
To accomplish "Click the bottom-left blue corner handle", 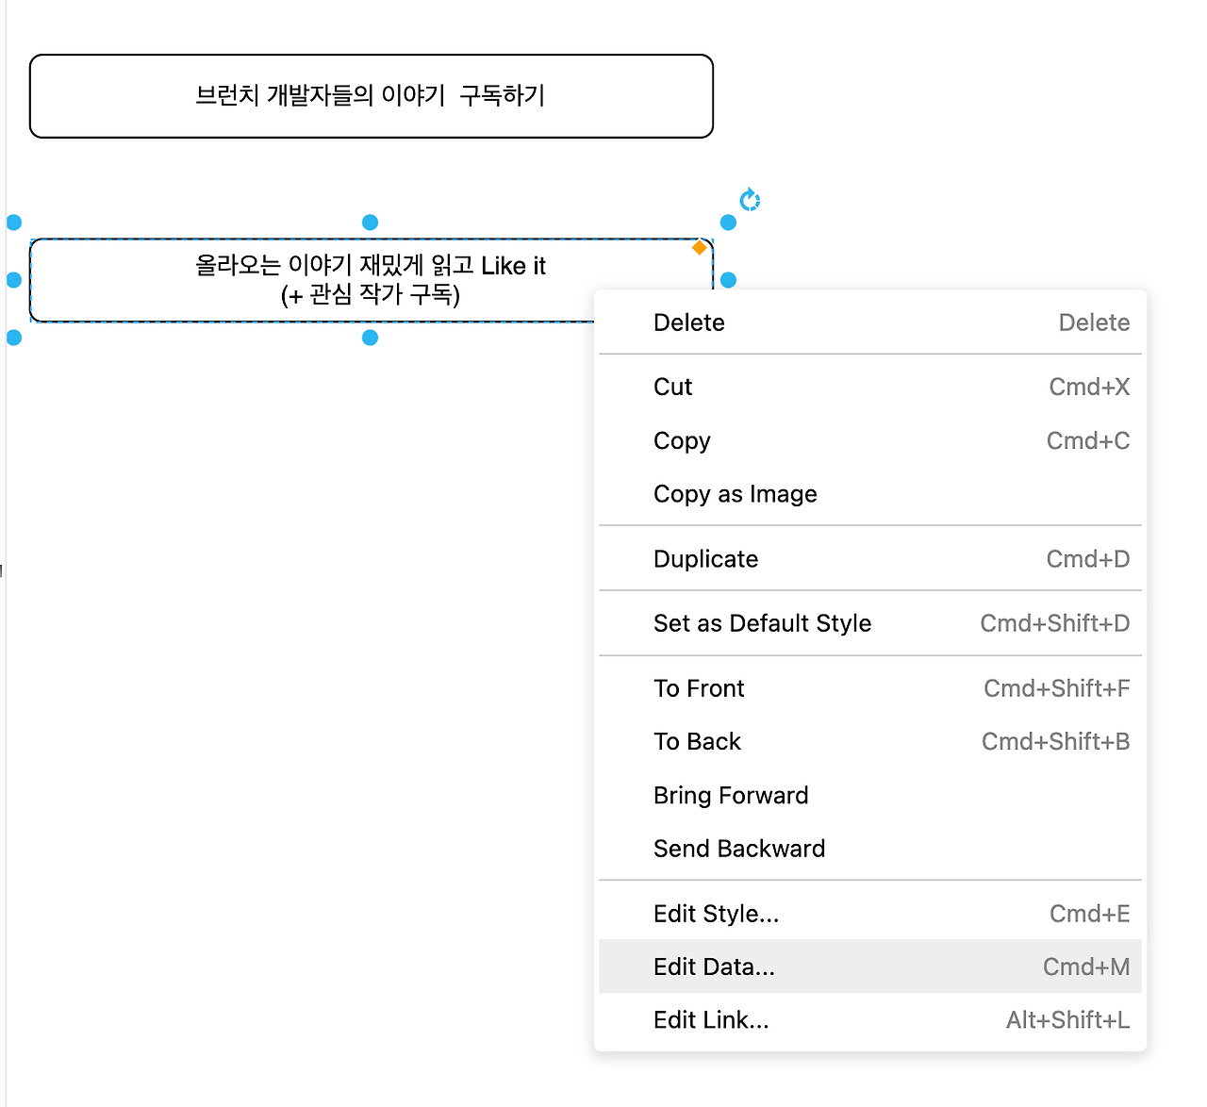I will pos(14,337).
